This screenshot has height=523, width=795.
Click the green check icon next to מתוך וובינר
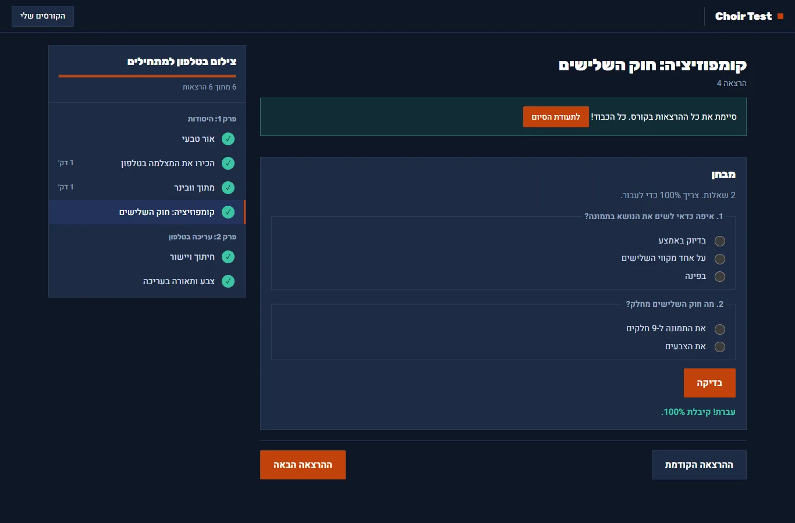point(228,188)
